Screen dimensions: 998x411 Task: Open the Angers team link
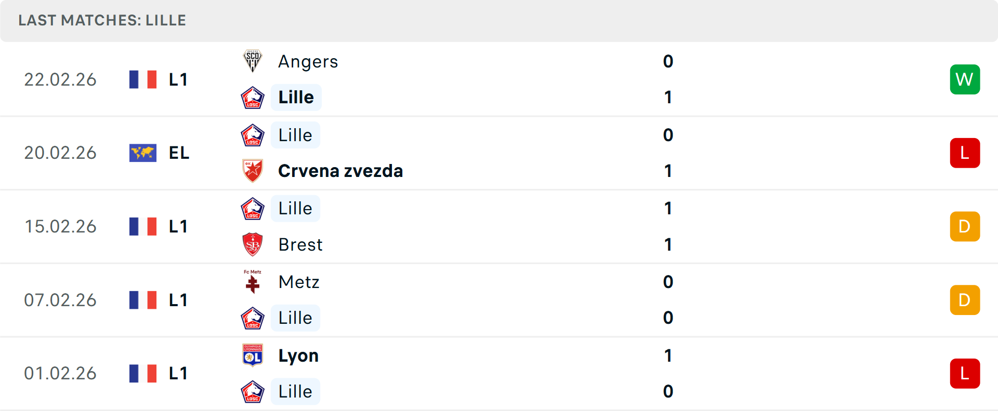pos(308,61)
